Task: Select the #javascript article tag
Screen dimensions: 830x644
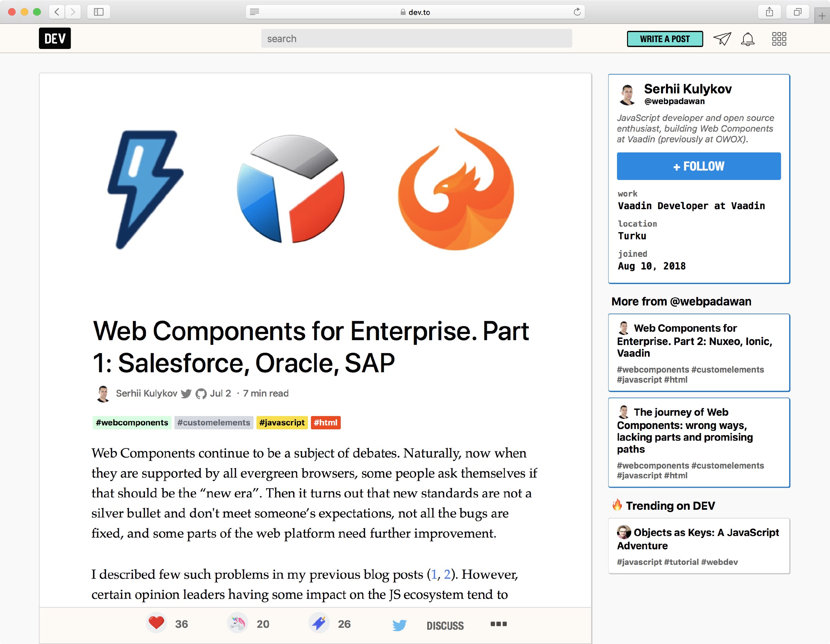Action: click(282, 423)
